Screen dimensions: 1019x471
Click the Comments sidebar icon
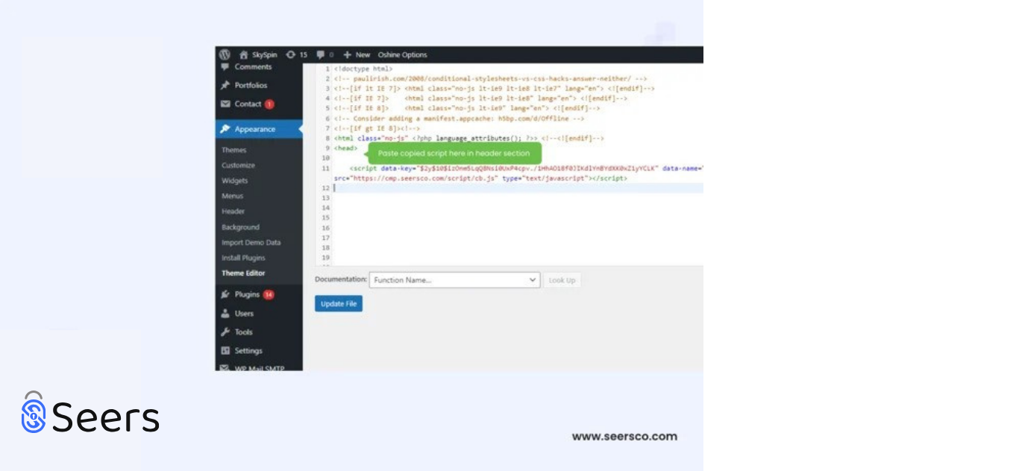(225, 67)
